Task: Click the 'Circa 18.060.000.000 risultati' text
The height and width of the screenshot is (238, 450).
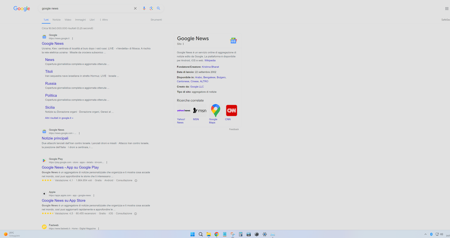Action: [68, 28]
